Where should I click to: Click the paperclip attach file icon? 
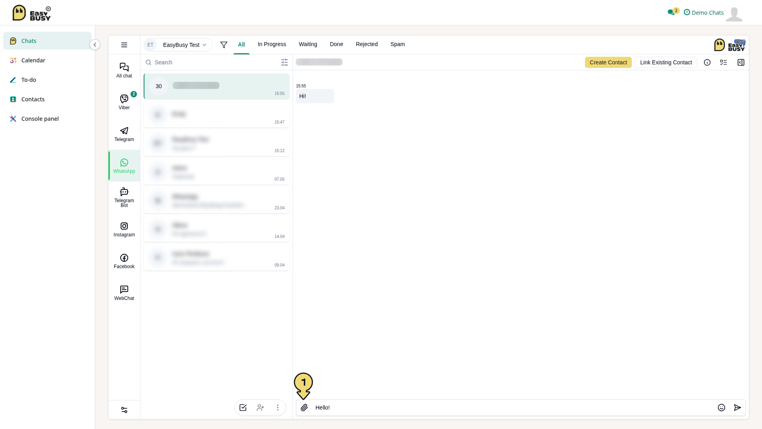tap(304, 408)
